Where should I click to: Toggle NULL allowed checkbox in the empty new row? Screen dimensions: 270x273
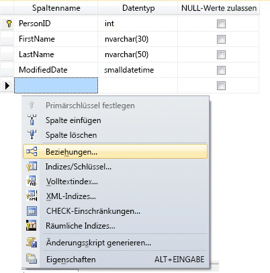click(x=221, y=86)
